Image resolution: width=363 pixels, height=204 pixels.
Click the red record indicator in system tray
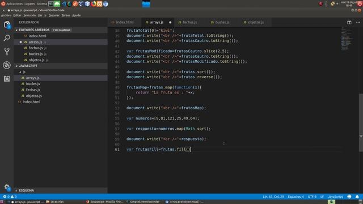click(320, 4)
